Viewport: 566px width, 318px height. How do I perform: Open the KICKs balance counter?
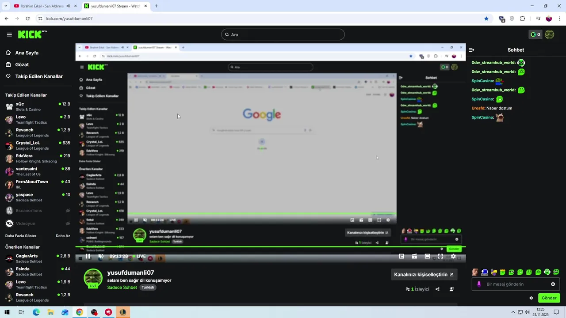[535, 34]
